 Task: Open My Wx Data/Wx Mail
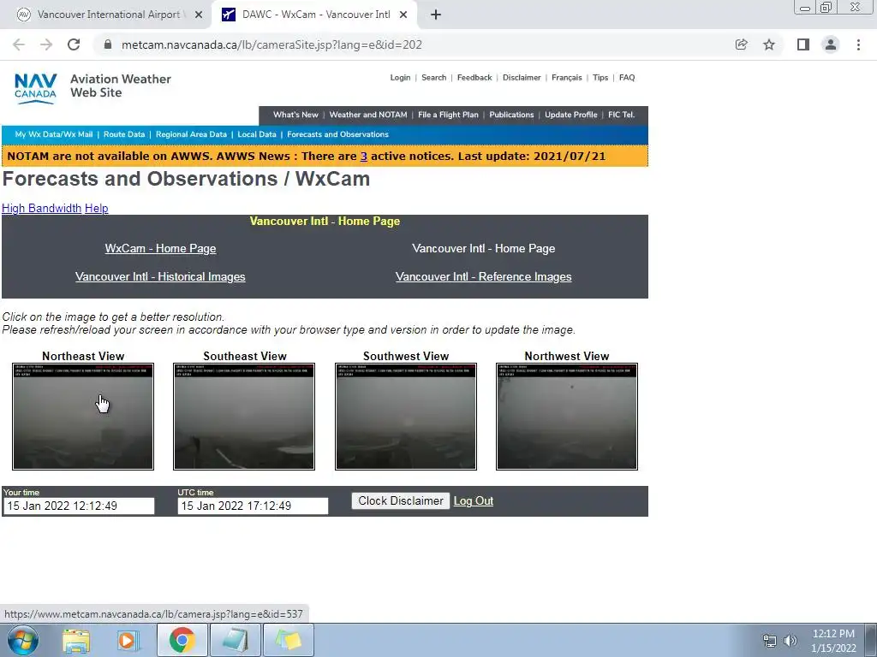pos(54,134)
